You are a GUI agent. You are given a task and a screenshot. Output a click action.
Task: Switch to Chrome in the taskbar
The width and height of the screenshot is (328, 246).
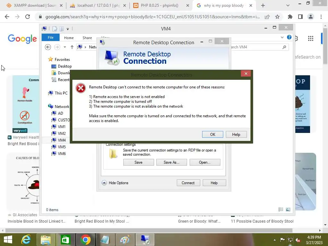click(85, 240)
